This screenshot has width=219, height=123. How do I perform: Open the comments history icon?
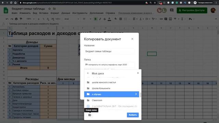(172, 10)
